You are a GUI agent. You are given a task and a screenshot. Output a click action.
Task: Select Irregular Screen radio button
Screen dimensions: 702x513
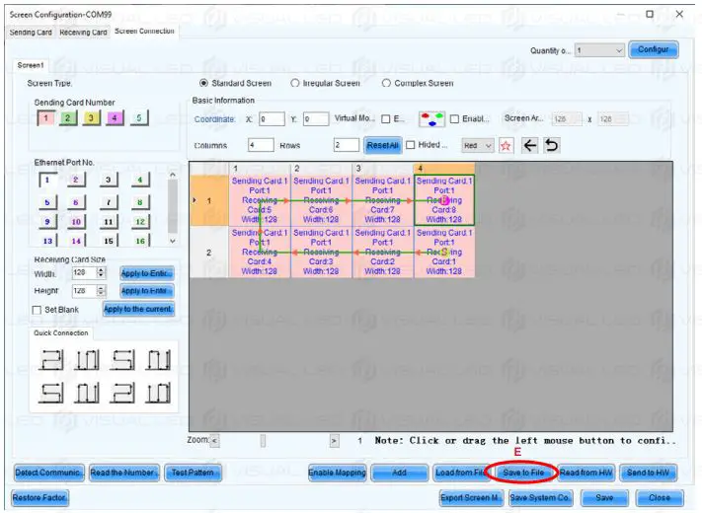(x=295, y=83)
